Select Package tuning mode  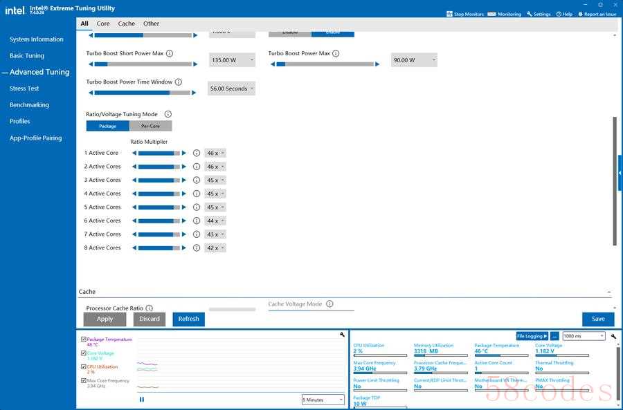(x=108, y=126)
